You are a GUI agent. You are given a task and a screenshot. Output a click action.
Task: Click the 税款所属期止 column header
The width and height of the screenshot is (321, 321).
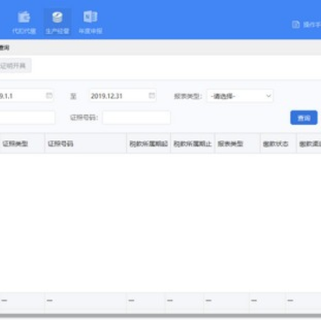coord(193,144)
